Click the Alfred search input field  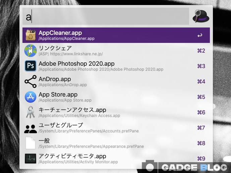(106, 16)
